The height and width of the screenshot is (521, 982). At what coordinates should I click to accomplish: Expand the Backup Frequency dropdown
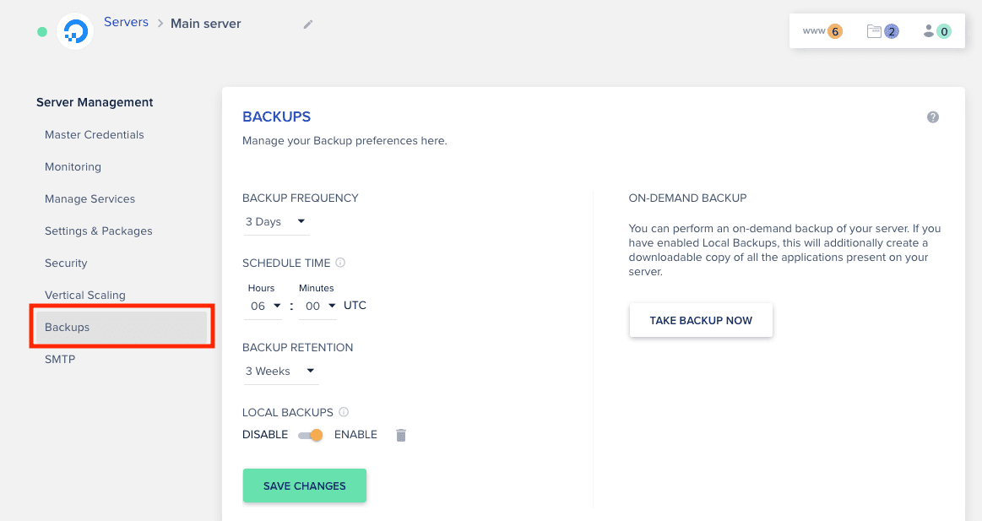(x=276, y=222)
